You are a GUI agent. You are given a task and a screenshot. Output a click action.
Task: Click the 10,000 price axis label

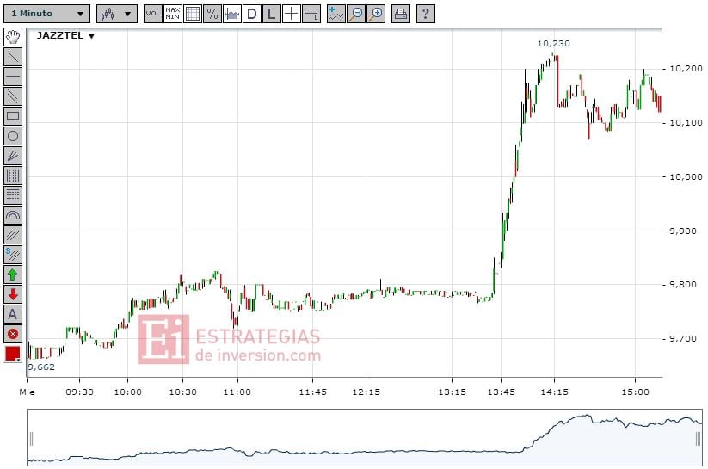(x=686, y=176)
